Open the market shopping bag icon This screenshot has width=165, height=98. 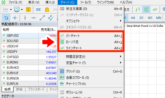47,10
